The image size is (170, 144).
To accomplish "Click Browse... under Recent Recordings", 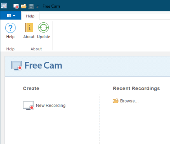I will 126,101.
